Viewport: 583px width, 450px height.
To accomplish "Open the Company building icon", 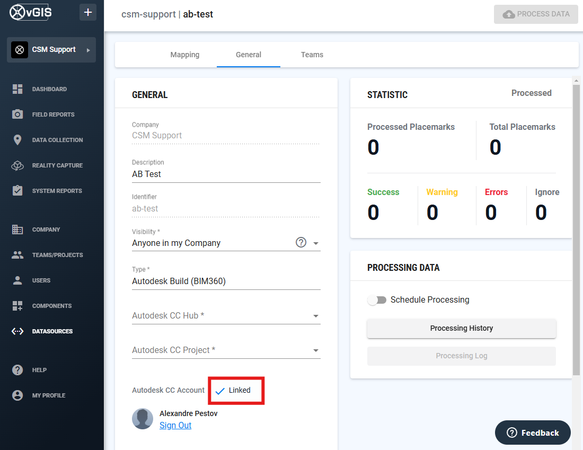I will point(17,230).
